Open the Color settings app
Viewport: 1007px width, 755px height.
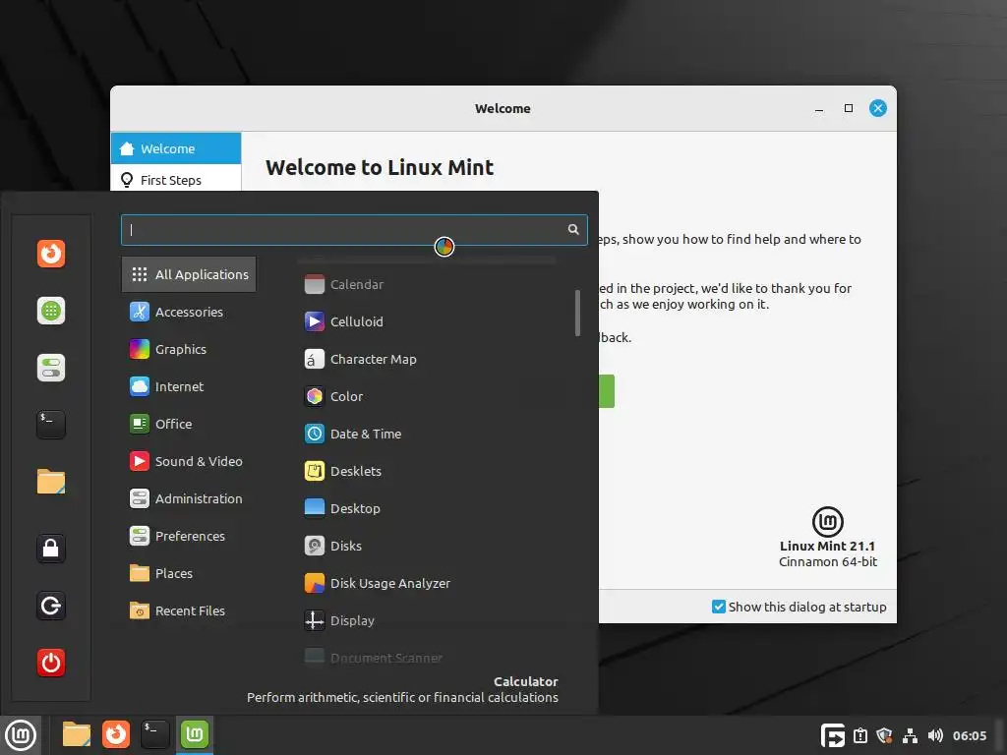427,396
